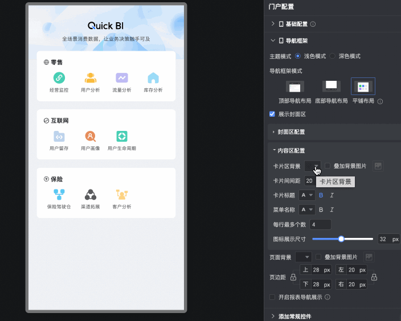Screen dimensions: 401x321
Task: Click the info icon beside 基础配置
Action: coord(313,24)
